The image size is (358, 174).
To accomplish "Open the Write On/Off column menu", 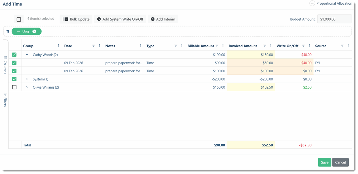I will pyautogui.click(x=309, y=46).
